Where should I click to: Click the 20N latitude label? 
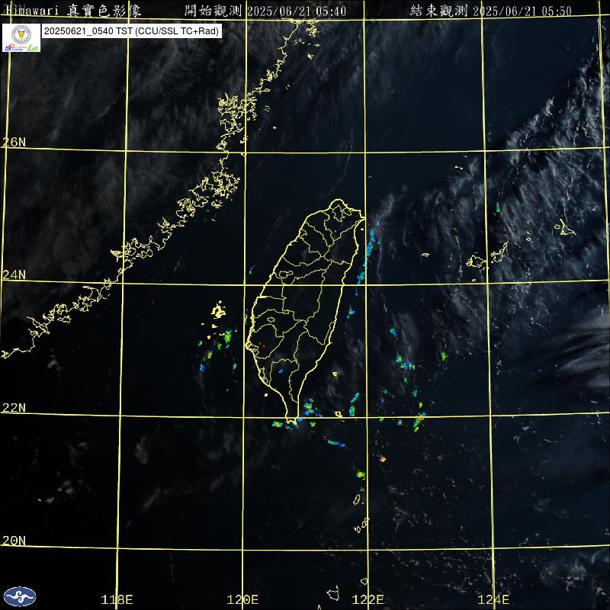tap(14, 540)
